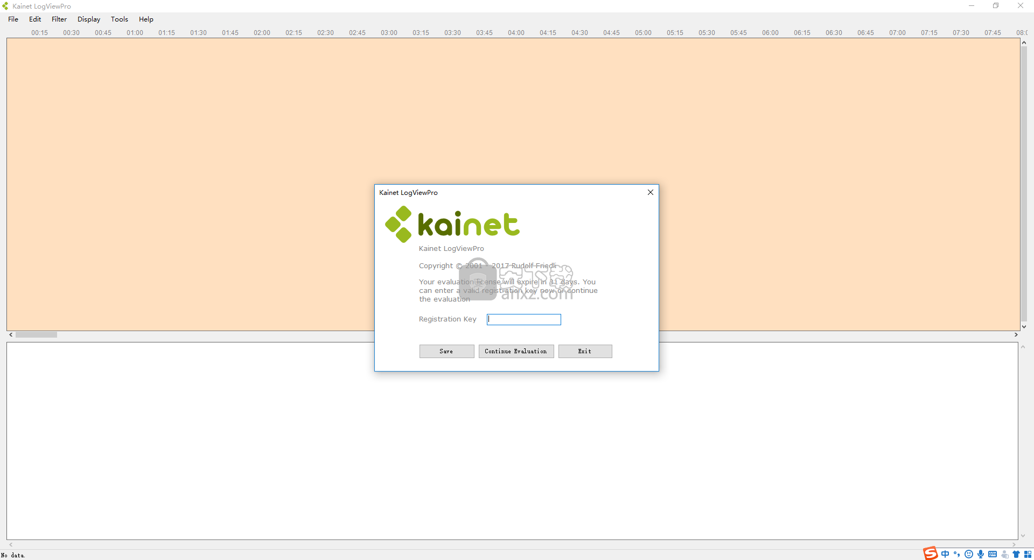The width and height of the screenshot is (1034, 560).
Task: Click the Save button in dialog
Action: (446, 351)
